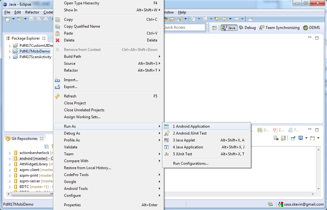Screen dimensions: 327x210
Task: Expand the actionbarsherlock repository node
Action: pos(10,153)
